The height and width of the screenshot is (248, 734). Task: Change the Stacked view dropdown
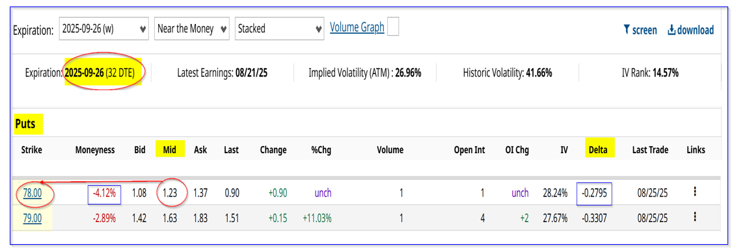[x=279, y=29]
